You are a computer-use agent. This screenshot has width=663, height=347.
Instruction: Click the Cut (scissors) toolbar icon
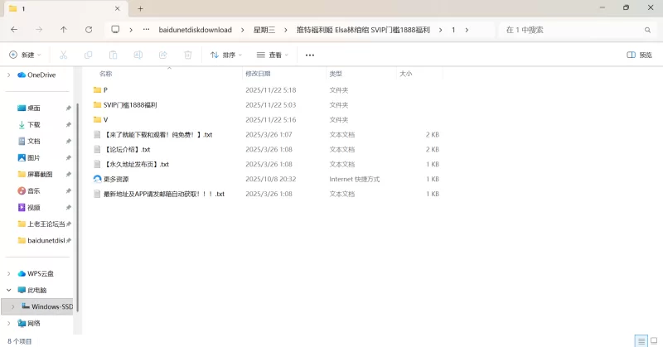click(x=63, y=55)
